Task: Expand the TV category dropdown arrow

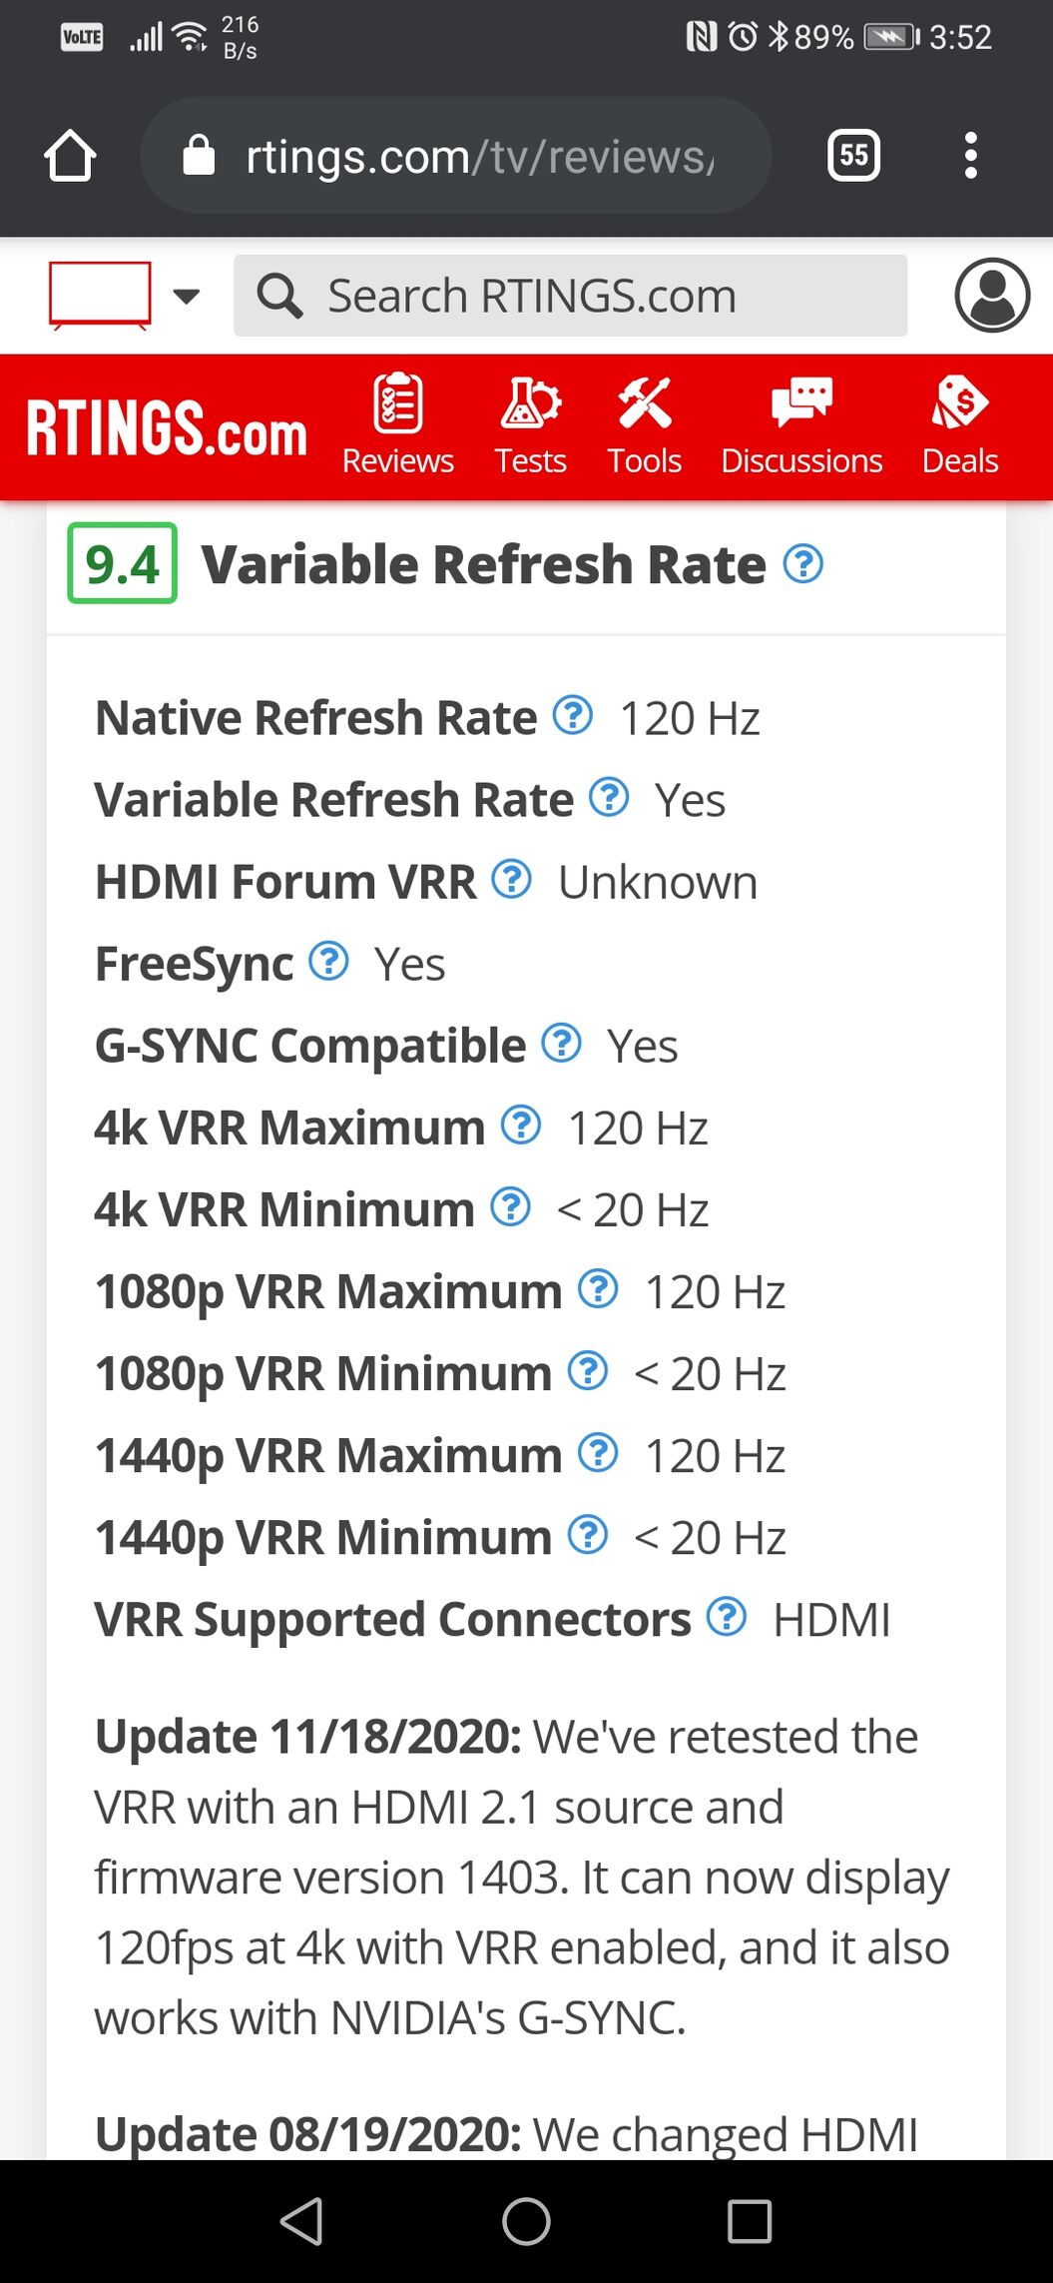Action: [x=187, y=296]
